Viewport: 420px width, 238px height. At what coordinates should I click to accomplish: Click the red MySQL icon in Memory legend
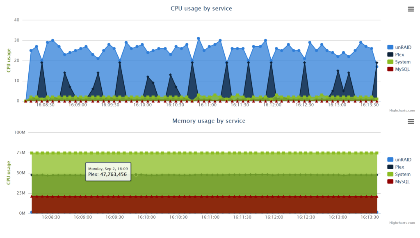tap(390, 182)
